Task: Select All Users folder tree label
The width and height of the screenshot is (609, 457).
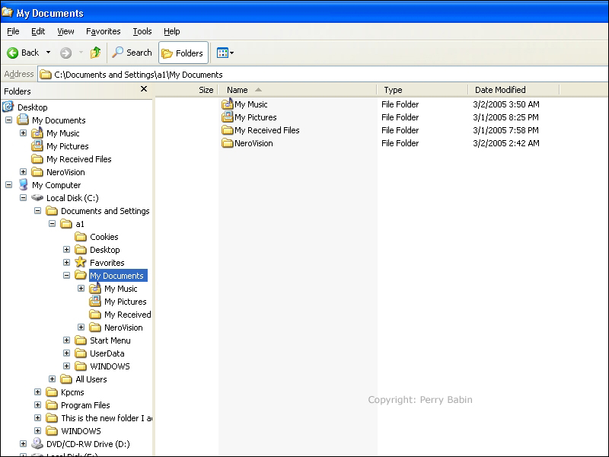Action: point(91,379)
